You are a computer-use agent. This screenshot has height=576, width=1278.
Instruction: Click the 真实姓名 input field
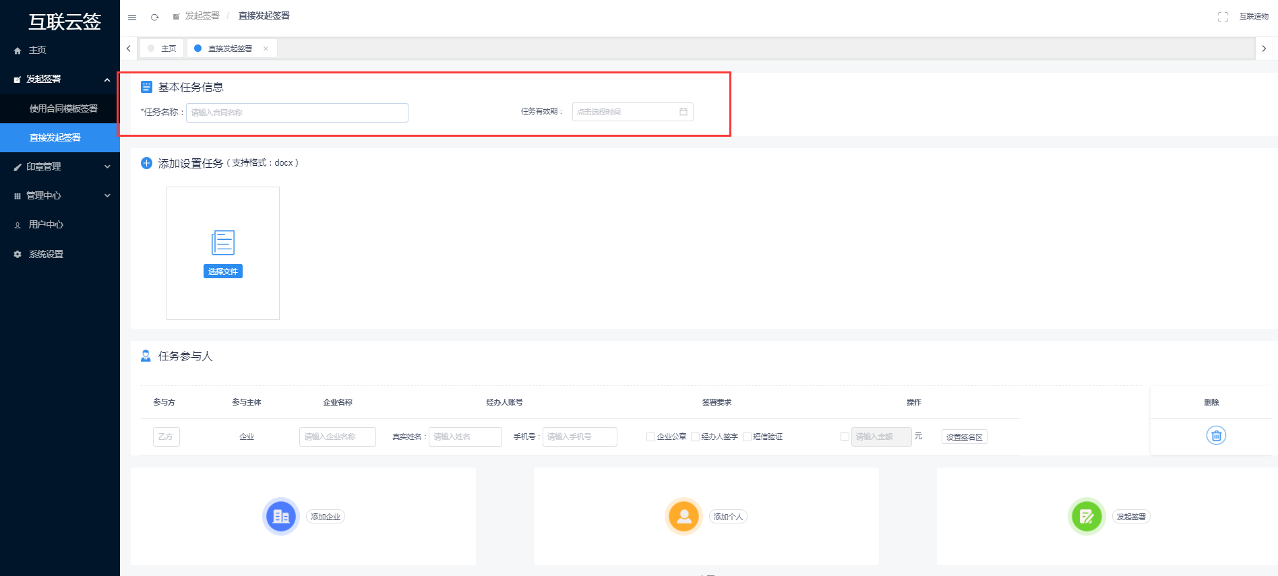click(x=465, y=437)
